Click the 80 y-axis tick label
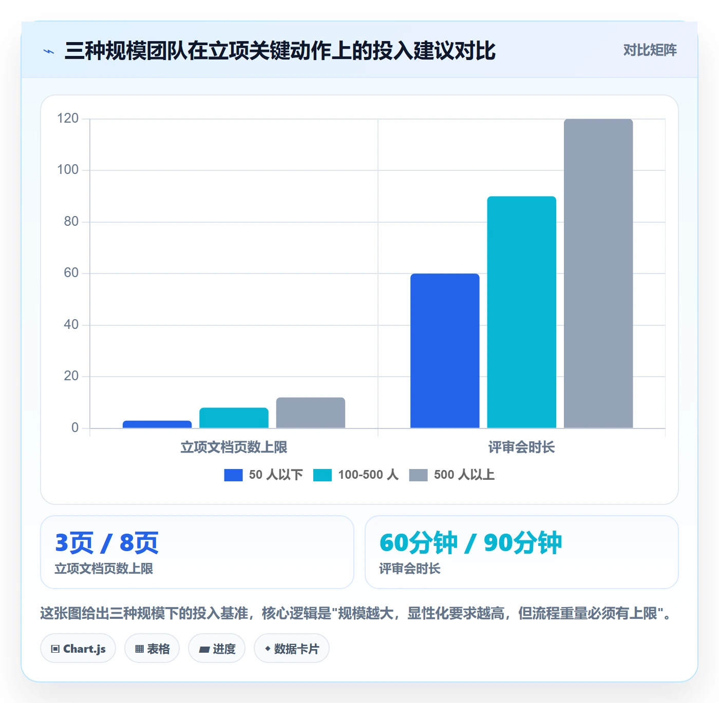The image size is (719, 703). (71, 222)
